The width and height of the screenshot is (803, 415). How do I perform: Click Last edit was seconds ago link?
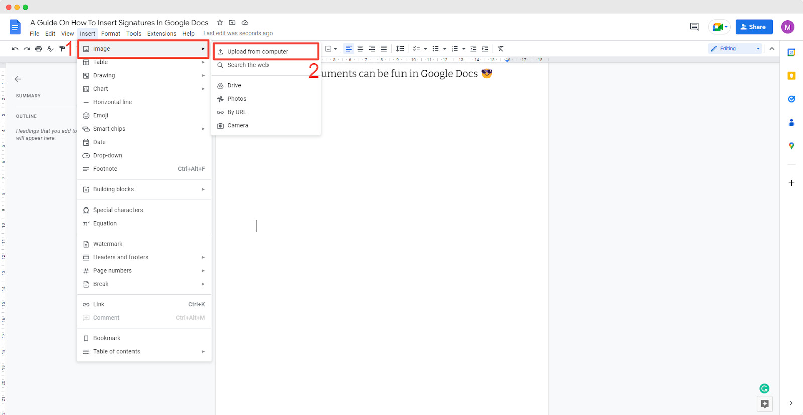point(238,33)
